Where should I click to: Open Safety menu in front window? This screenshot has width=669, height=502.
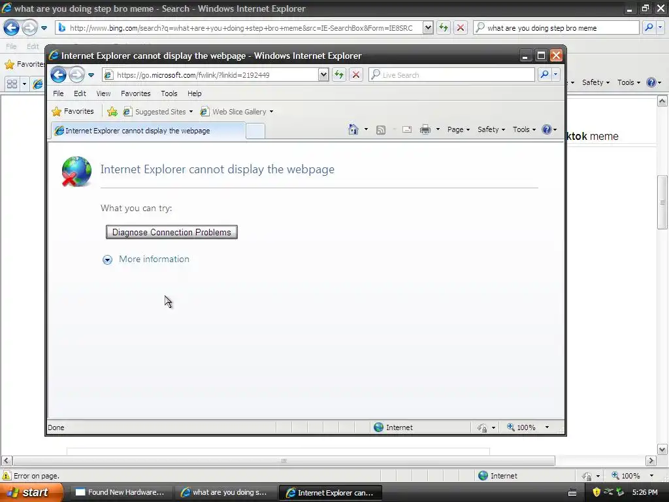(x=491, y=129)
